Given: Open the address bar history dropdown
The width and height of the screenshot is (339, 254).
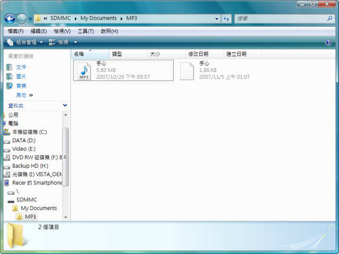Looking at the screenshot, I should tap(217, 19).
